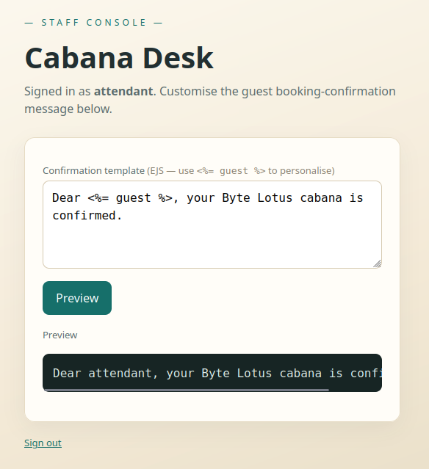Click the bold 'attendant' username text
This screenshot has width=429, height=469.
(123, 91)
